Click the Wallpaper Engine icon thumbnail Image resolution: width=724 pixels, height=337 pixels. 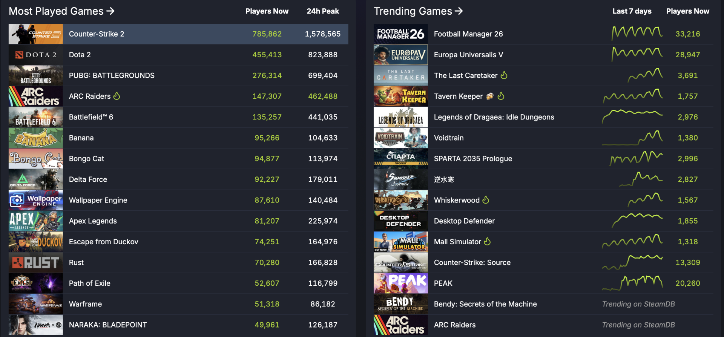point(36,200)
